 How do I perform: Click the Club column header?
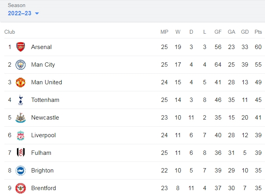tap(10, 32)
